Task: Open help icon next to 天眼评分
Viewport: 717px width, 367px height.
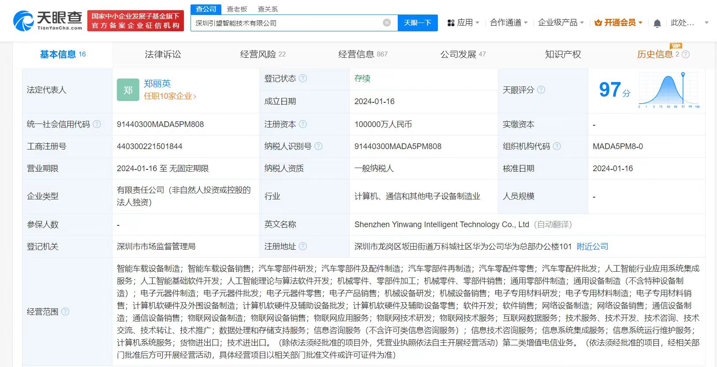Action: [541, 90]
